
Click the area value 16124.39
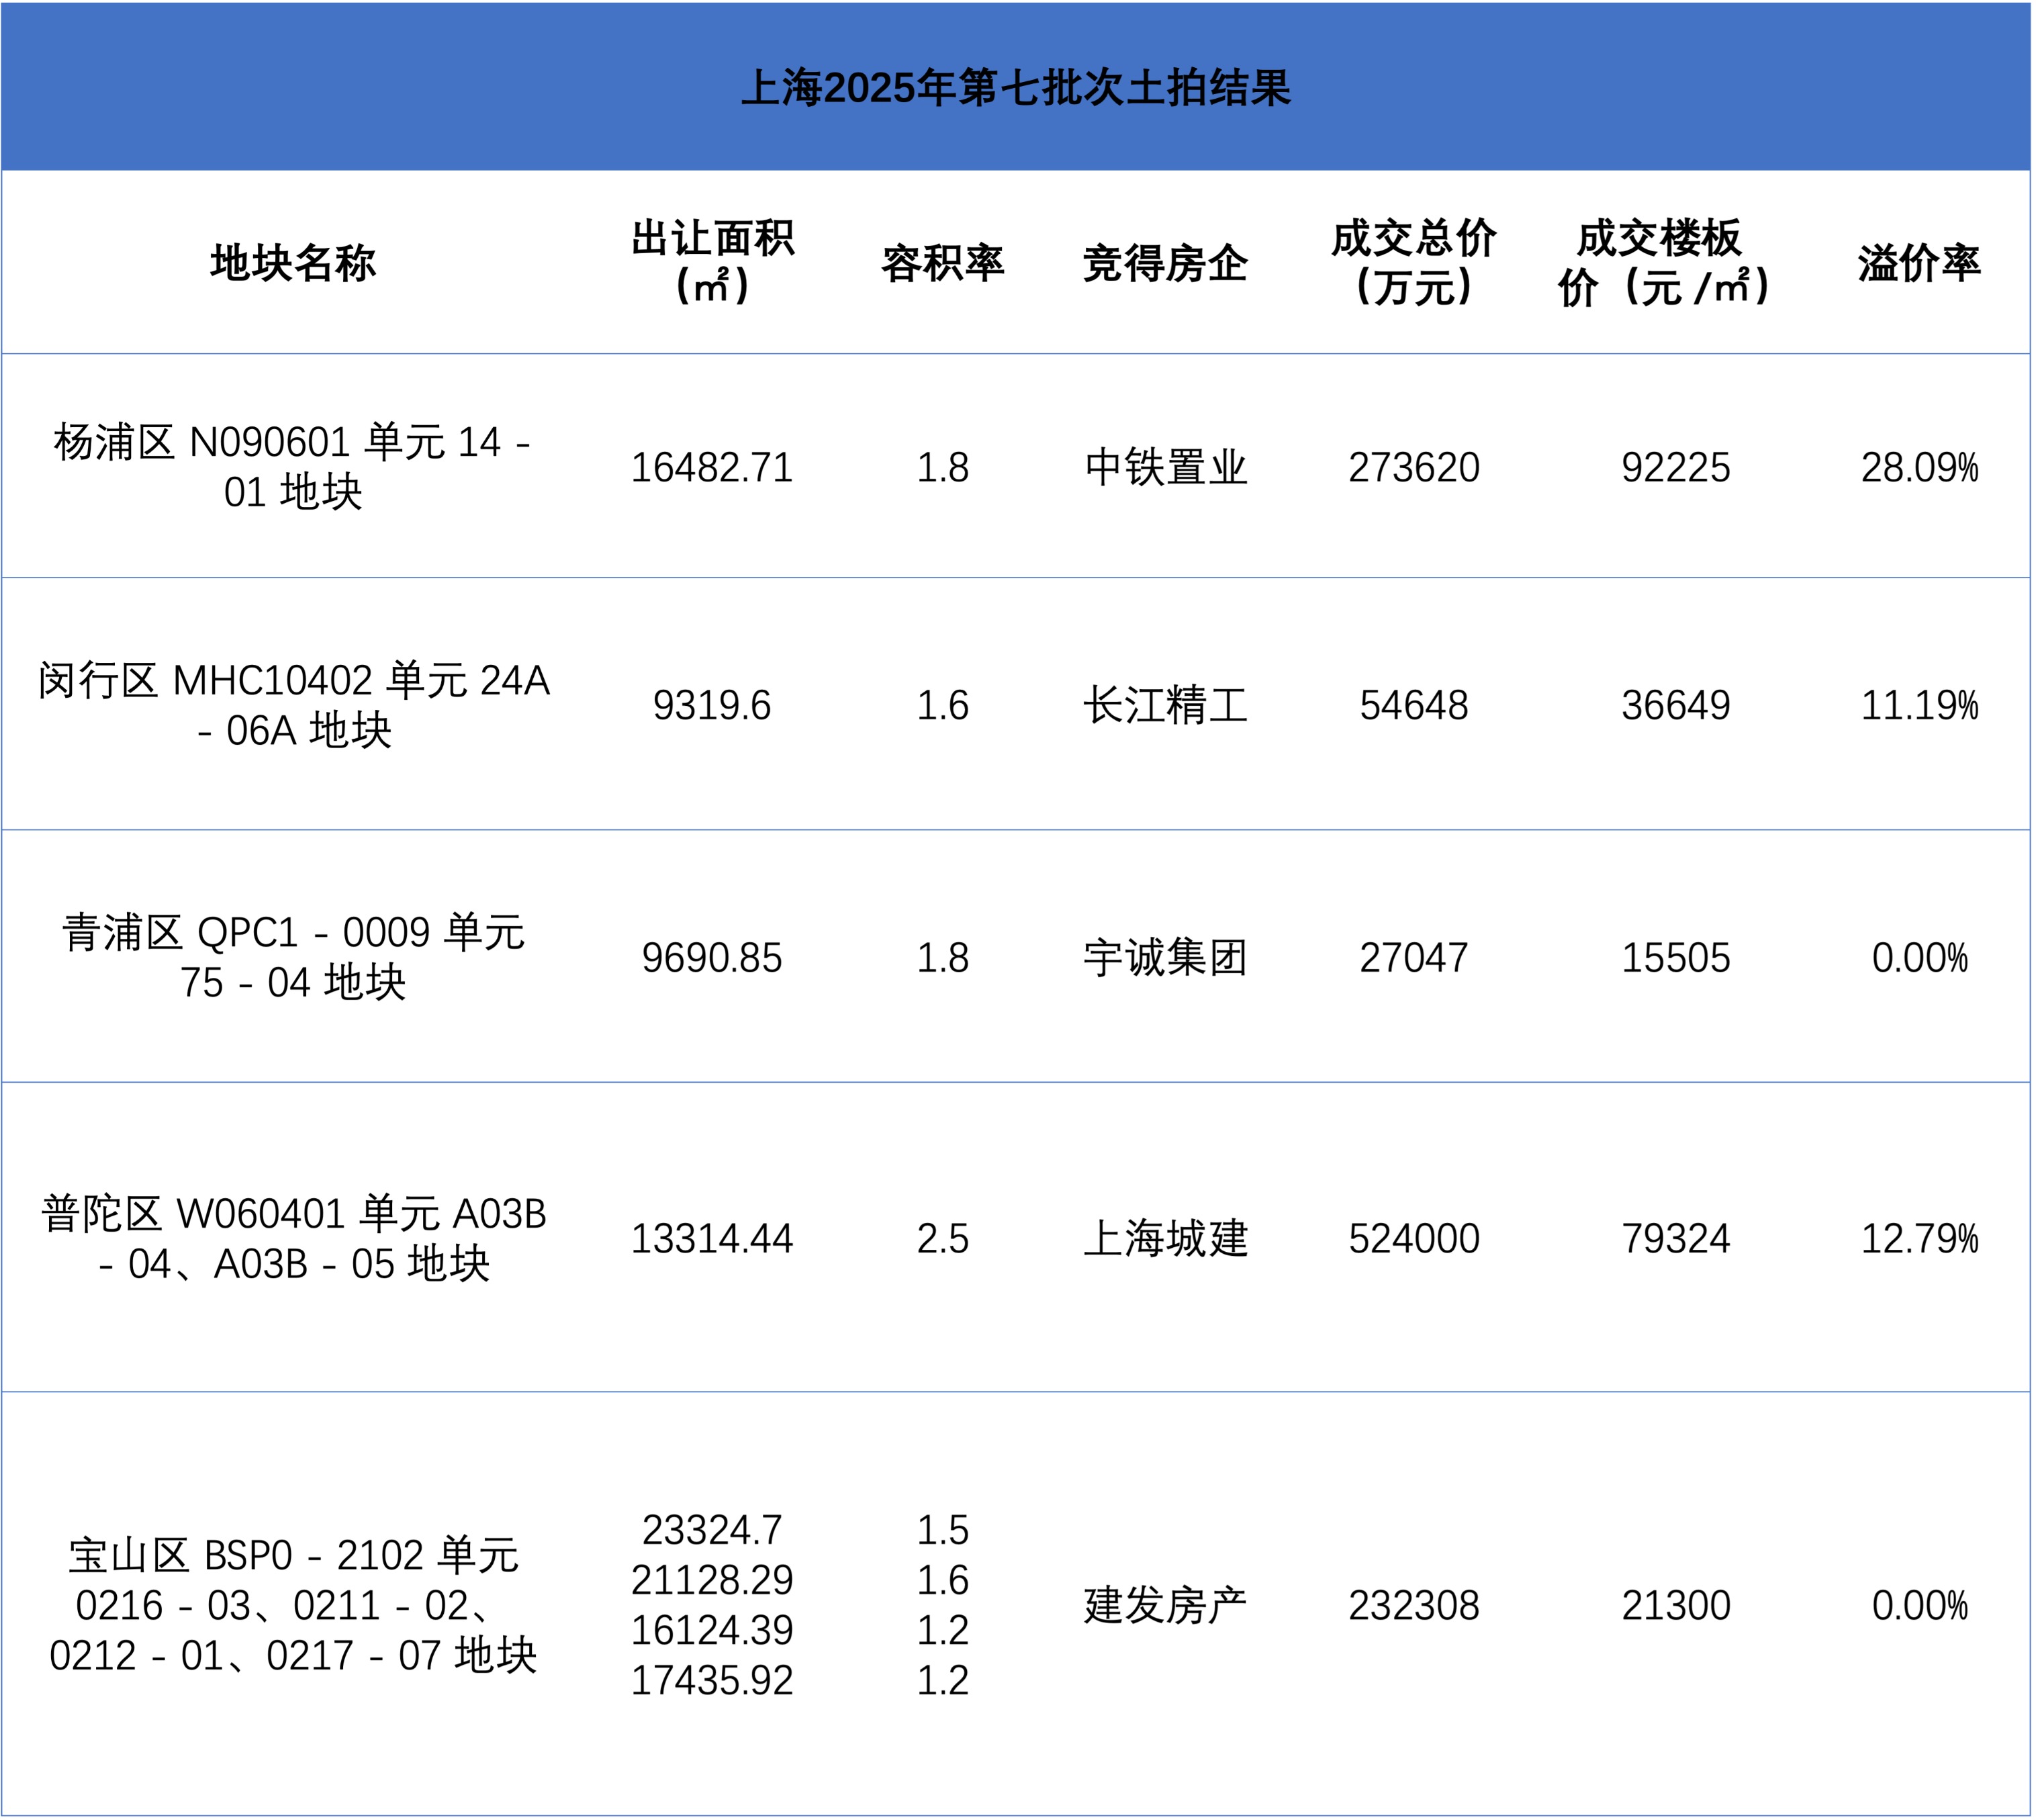coord(712,1631)
